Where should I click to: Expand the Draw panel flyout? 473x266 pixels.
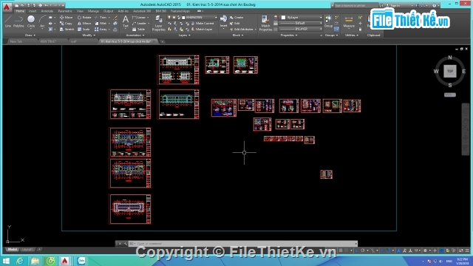(30, 35)
